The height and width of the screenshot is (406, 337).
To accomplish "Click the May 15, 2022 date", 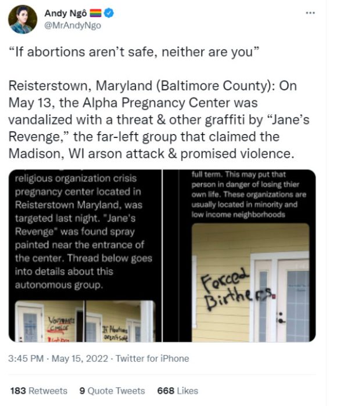I will click(x=80, y=358).
